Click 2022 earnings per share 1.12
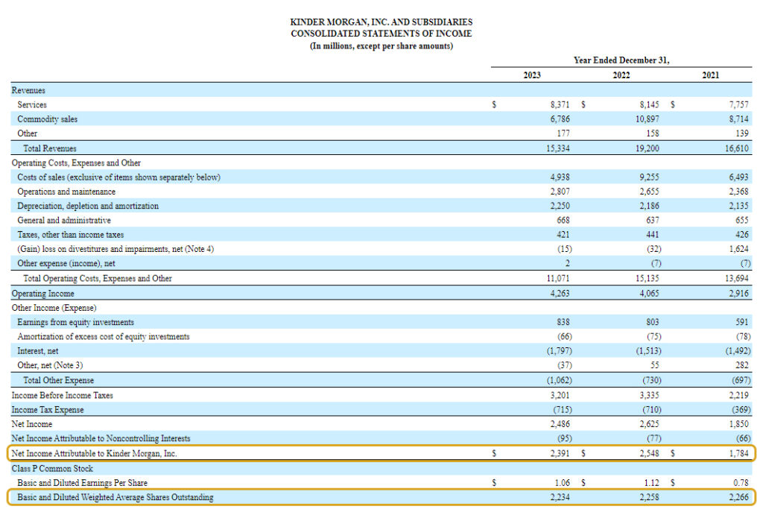This screenshot has height=521, width=763. (651, 483)
